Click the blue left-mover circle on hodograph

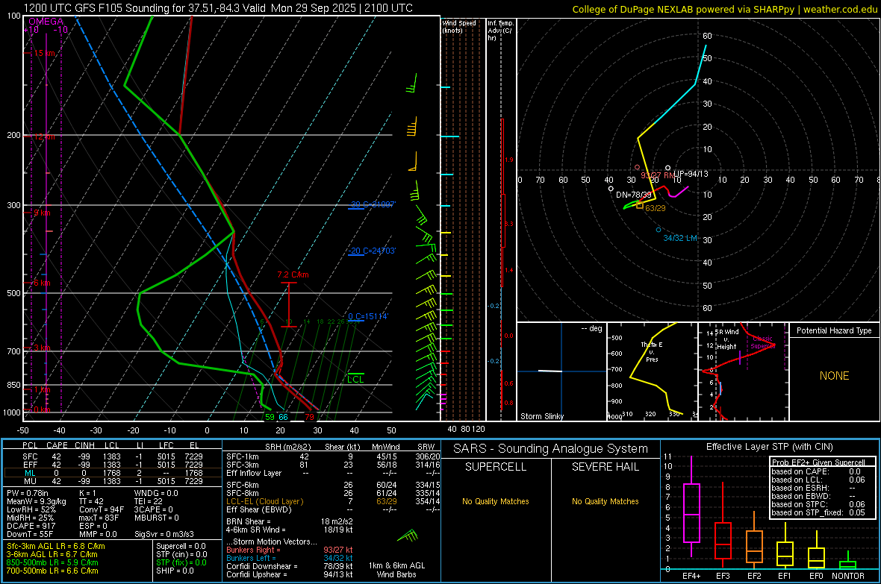pos(659,230)
